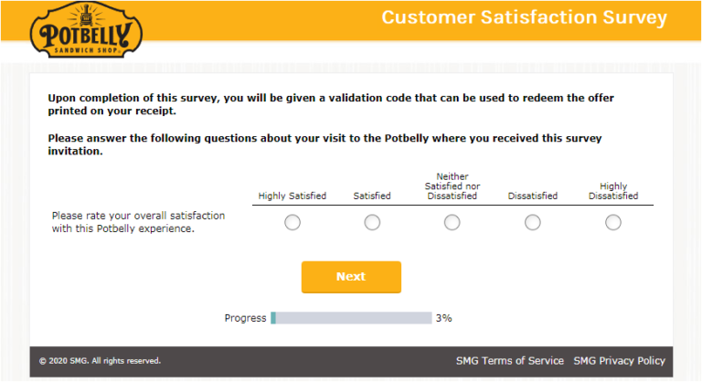Open the SMG Terms of Service link
Image resolution: width=702 pixels, height=382 pixels.
[x=509, y=360]
